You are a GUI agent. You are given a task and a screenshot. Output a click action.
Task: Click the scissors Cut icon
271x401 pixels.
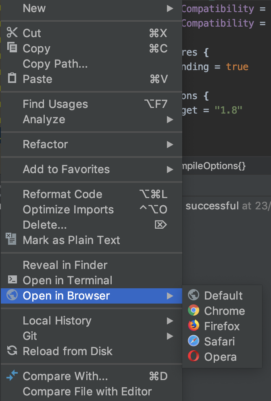(x=12, y=33)
